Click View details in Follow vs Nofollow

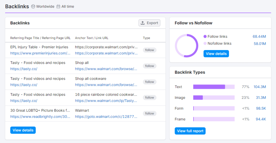coord(216,54)
